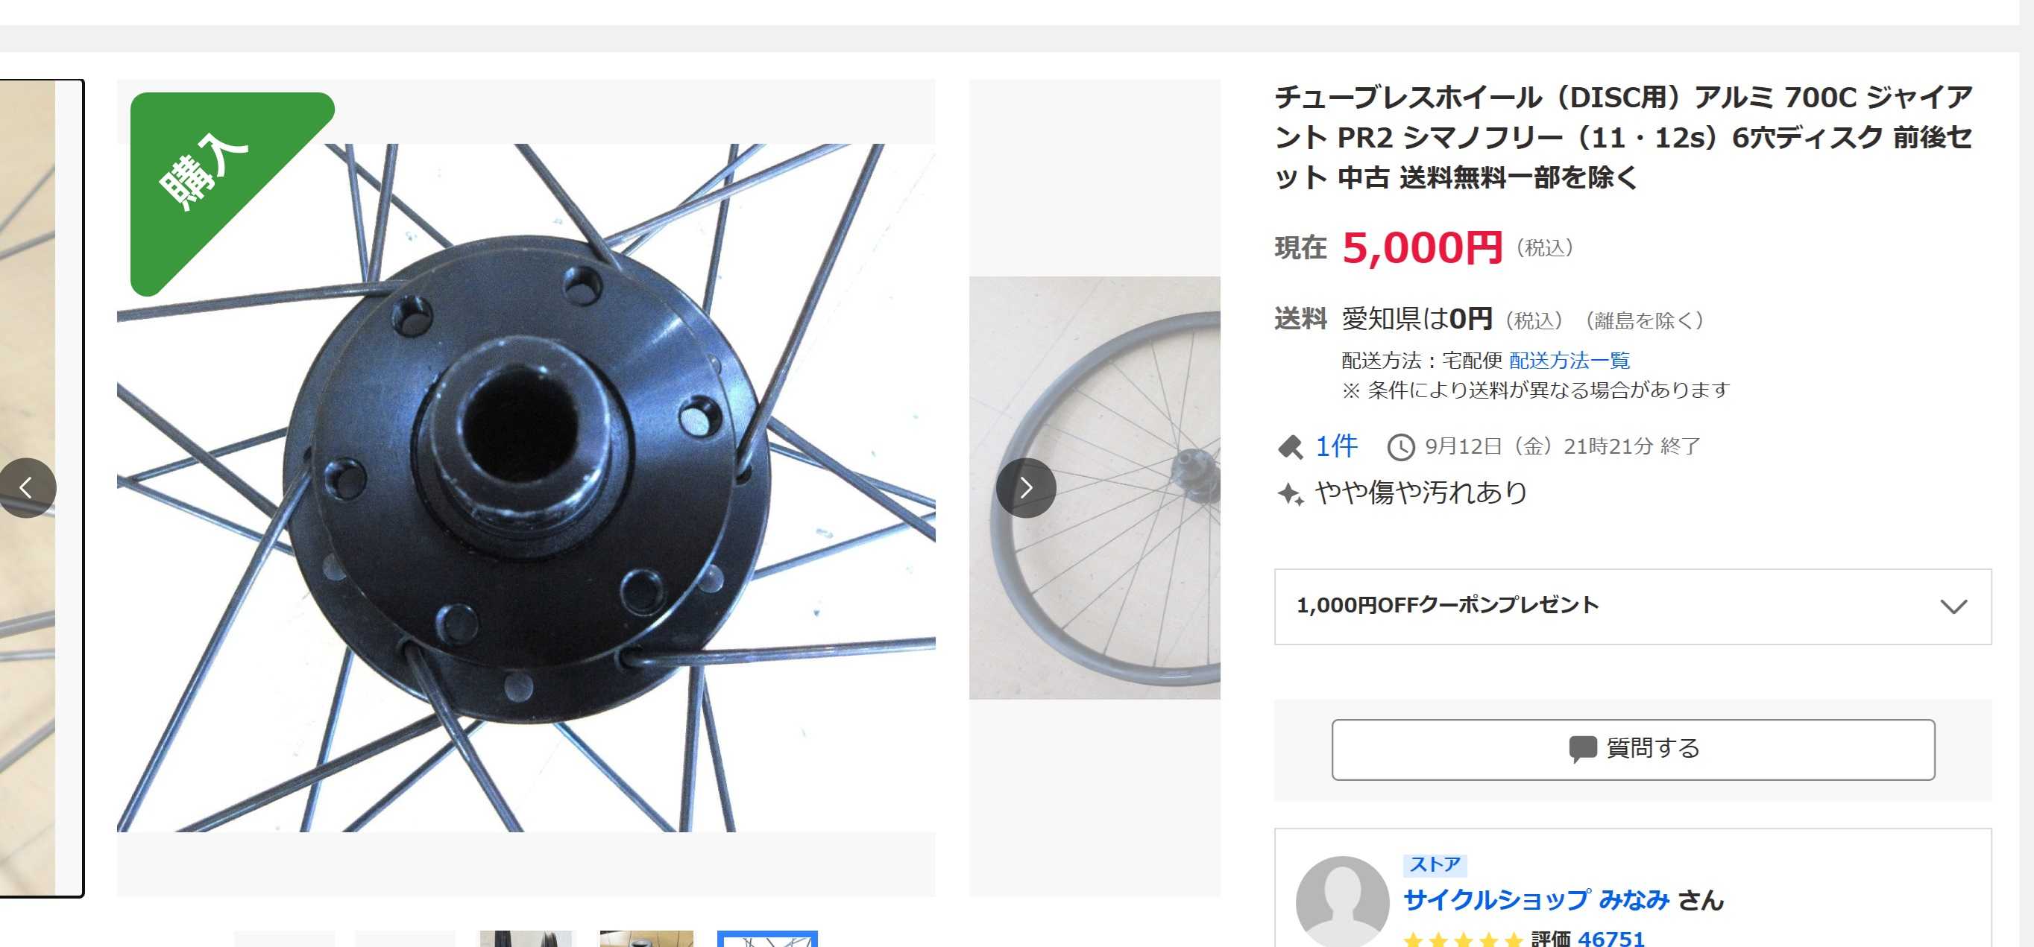The width and height of the screenshot is (2034, 947).
Task: Click the gavel bid icon
Action: click(x=1290, y=448)
